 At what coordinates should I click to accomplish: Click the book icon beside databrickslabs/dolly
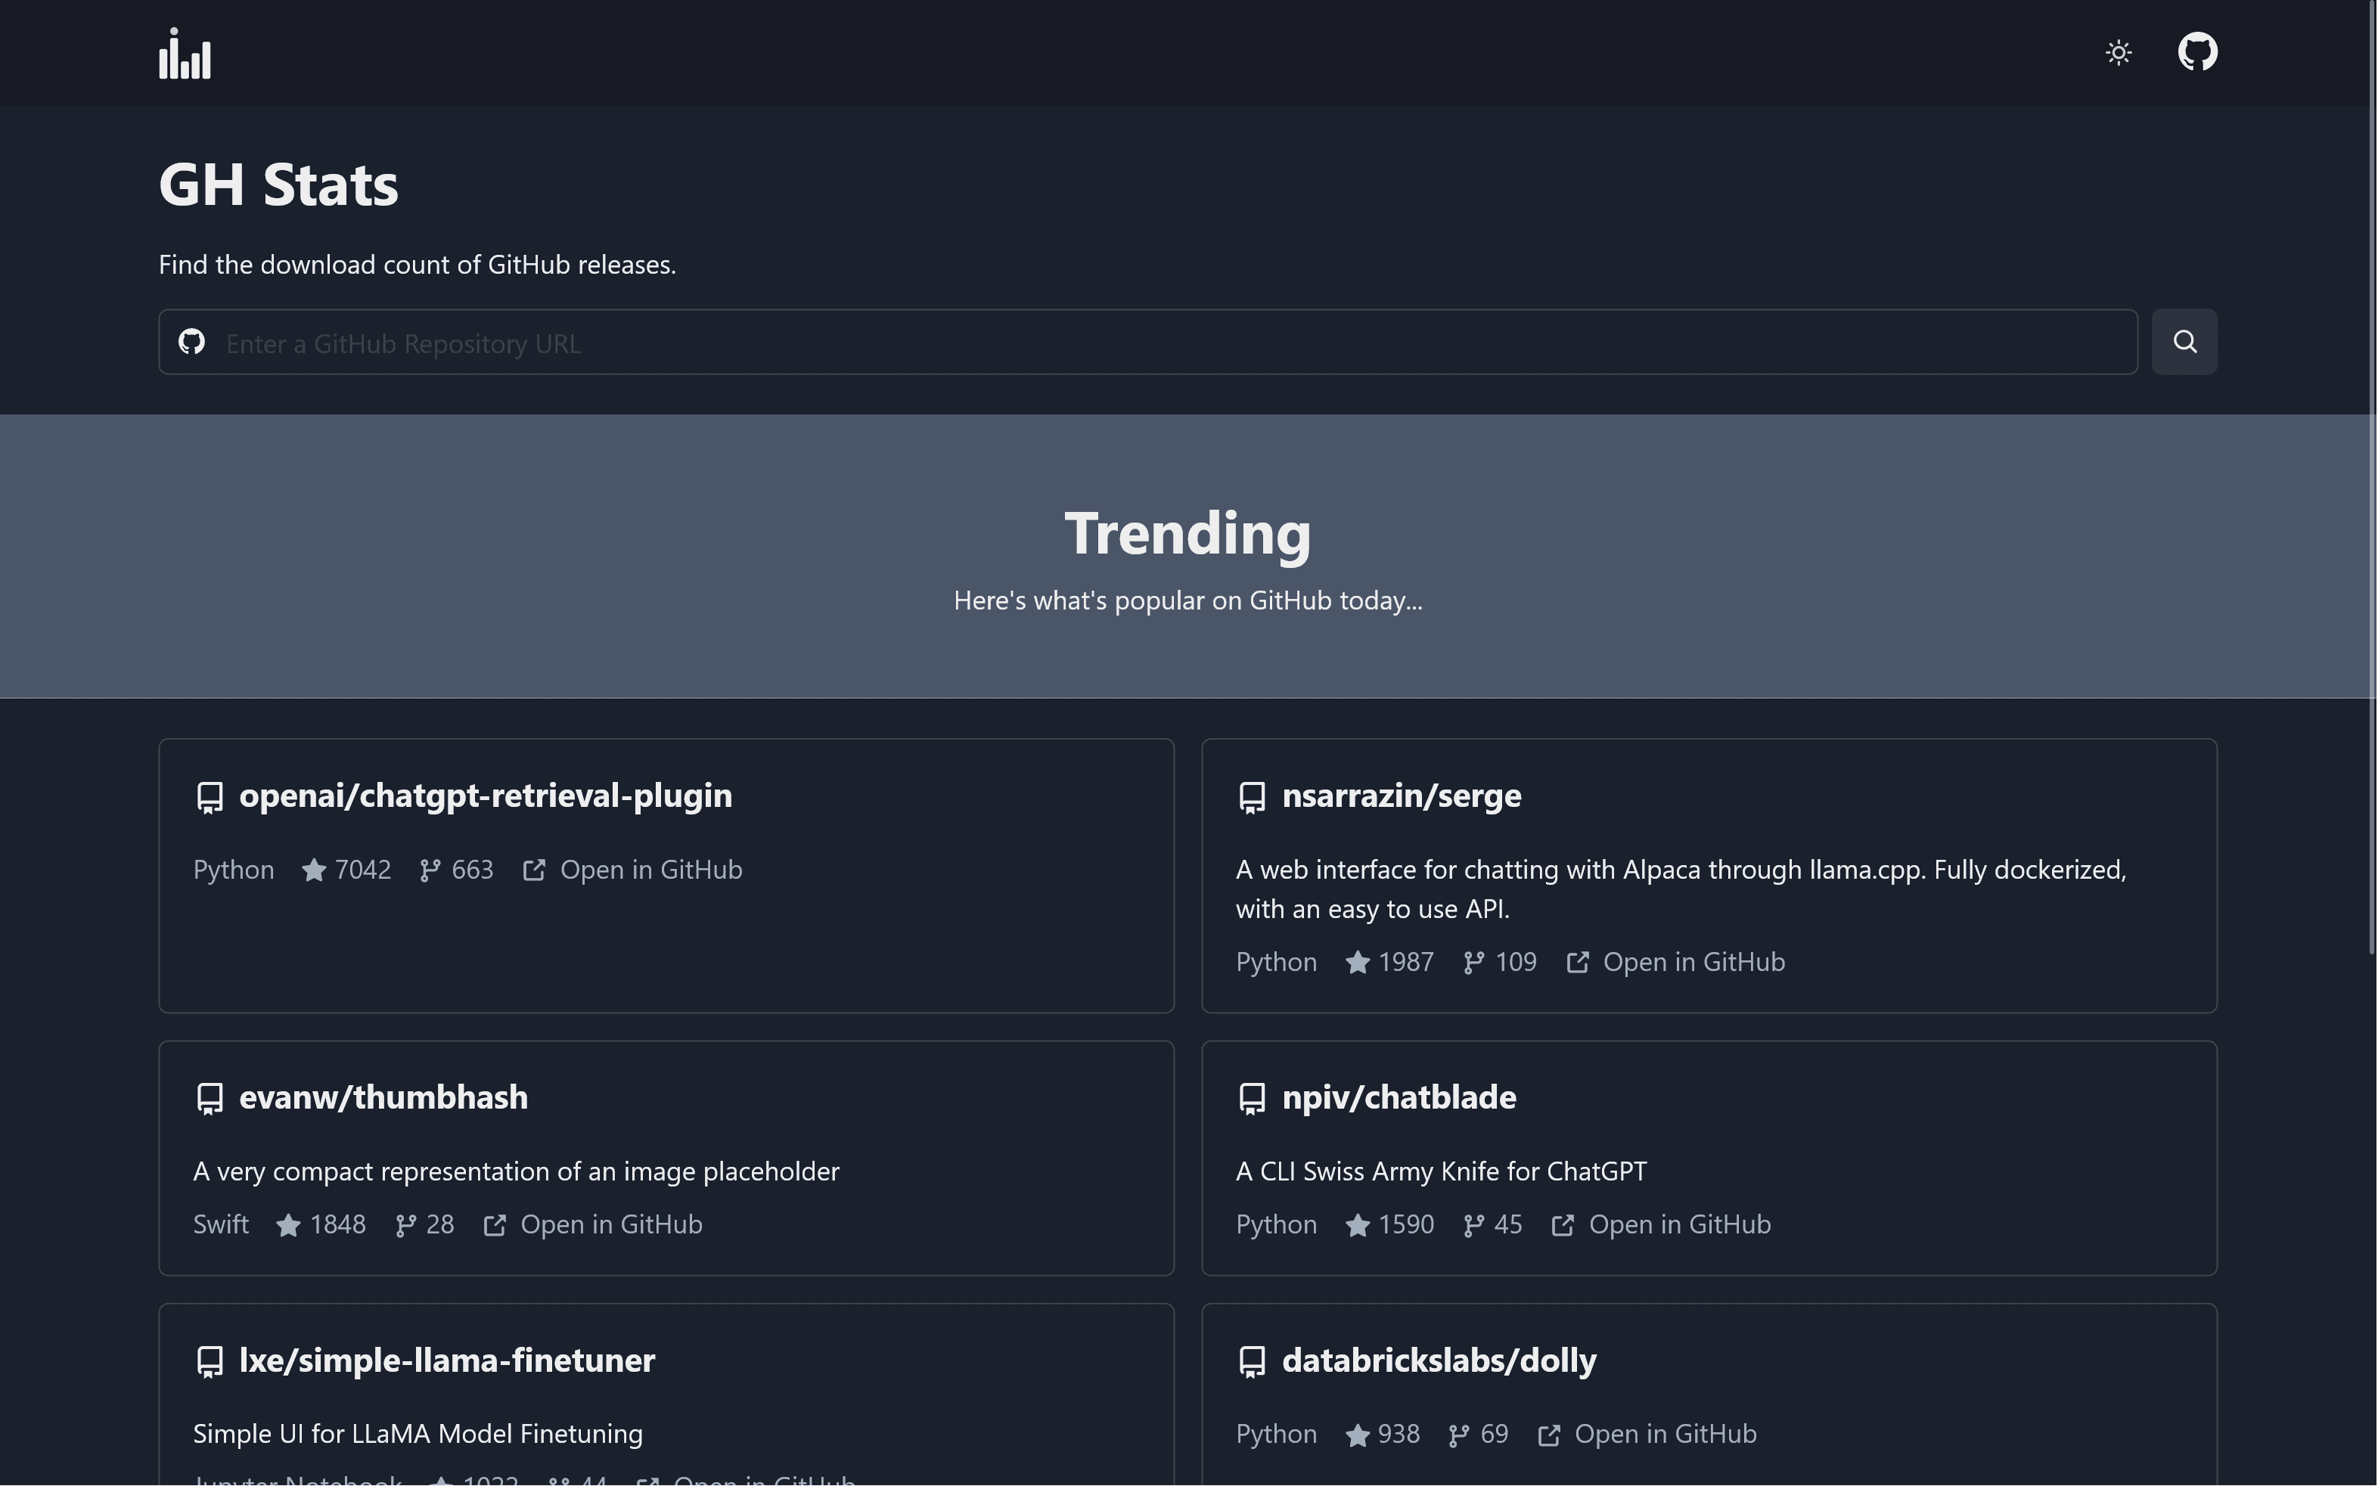[x=1252, y=1361]
